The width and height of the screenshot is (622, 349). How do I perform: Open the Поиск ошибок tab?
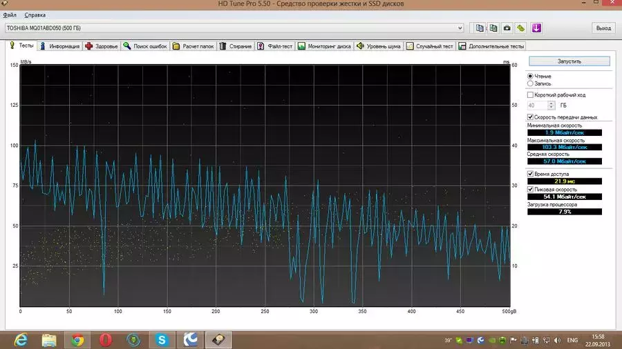coord(145,46)
